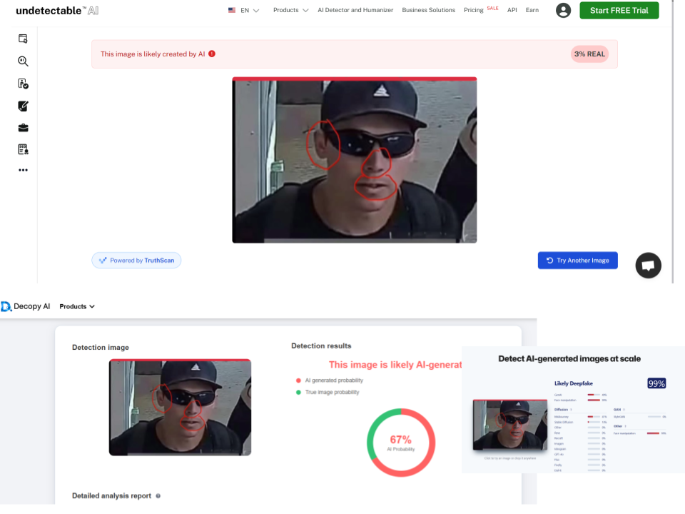Screen dimensions: 685x514
Task: Show more tools via three-dots sidebar icon
Action: coord(23,170)
